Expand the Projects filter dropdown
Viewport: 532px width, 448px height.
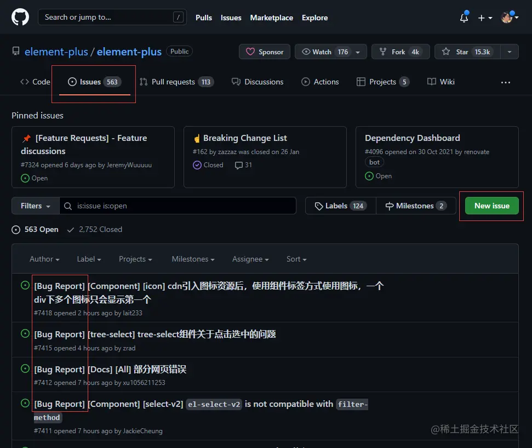[x=135, y=259]
